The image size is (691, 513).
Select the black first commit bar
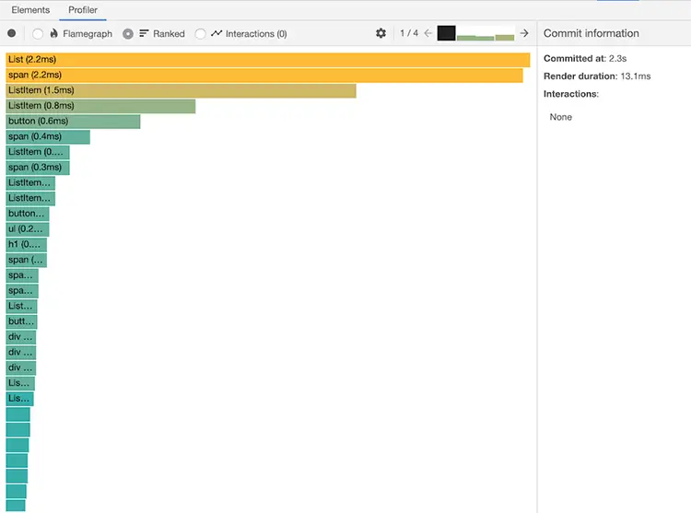447,33
